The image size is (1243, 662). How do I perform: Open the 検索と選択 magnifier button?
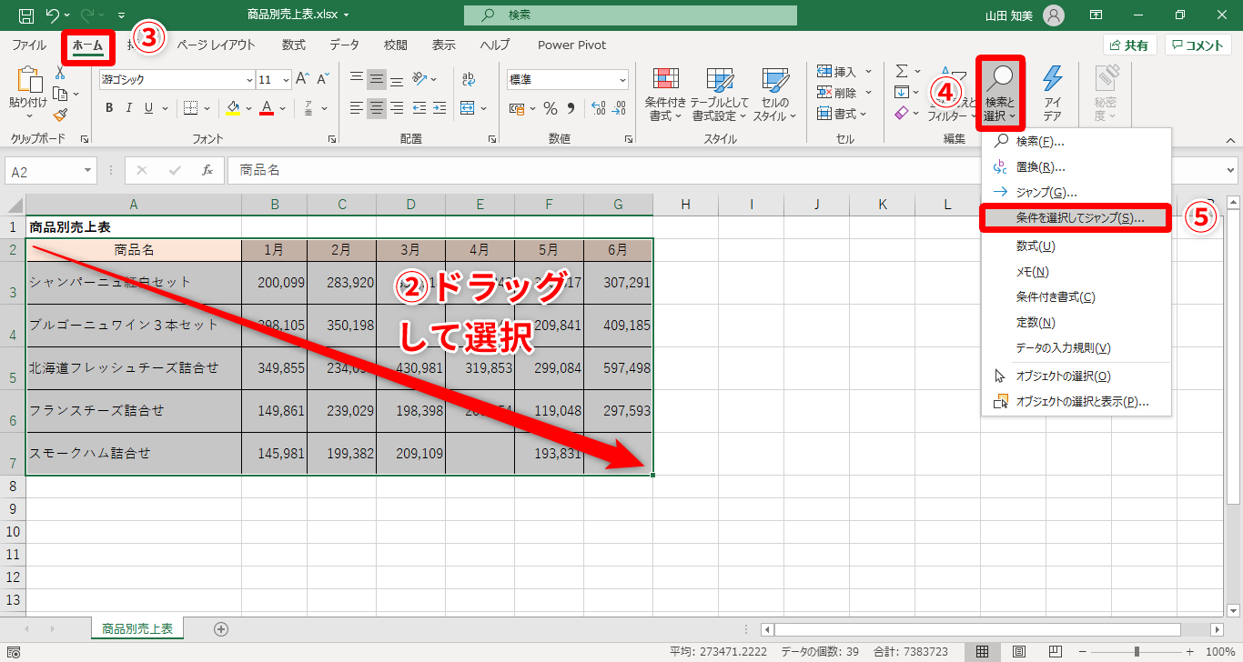tap(1001, 94)
